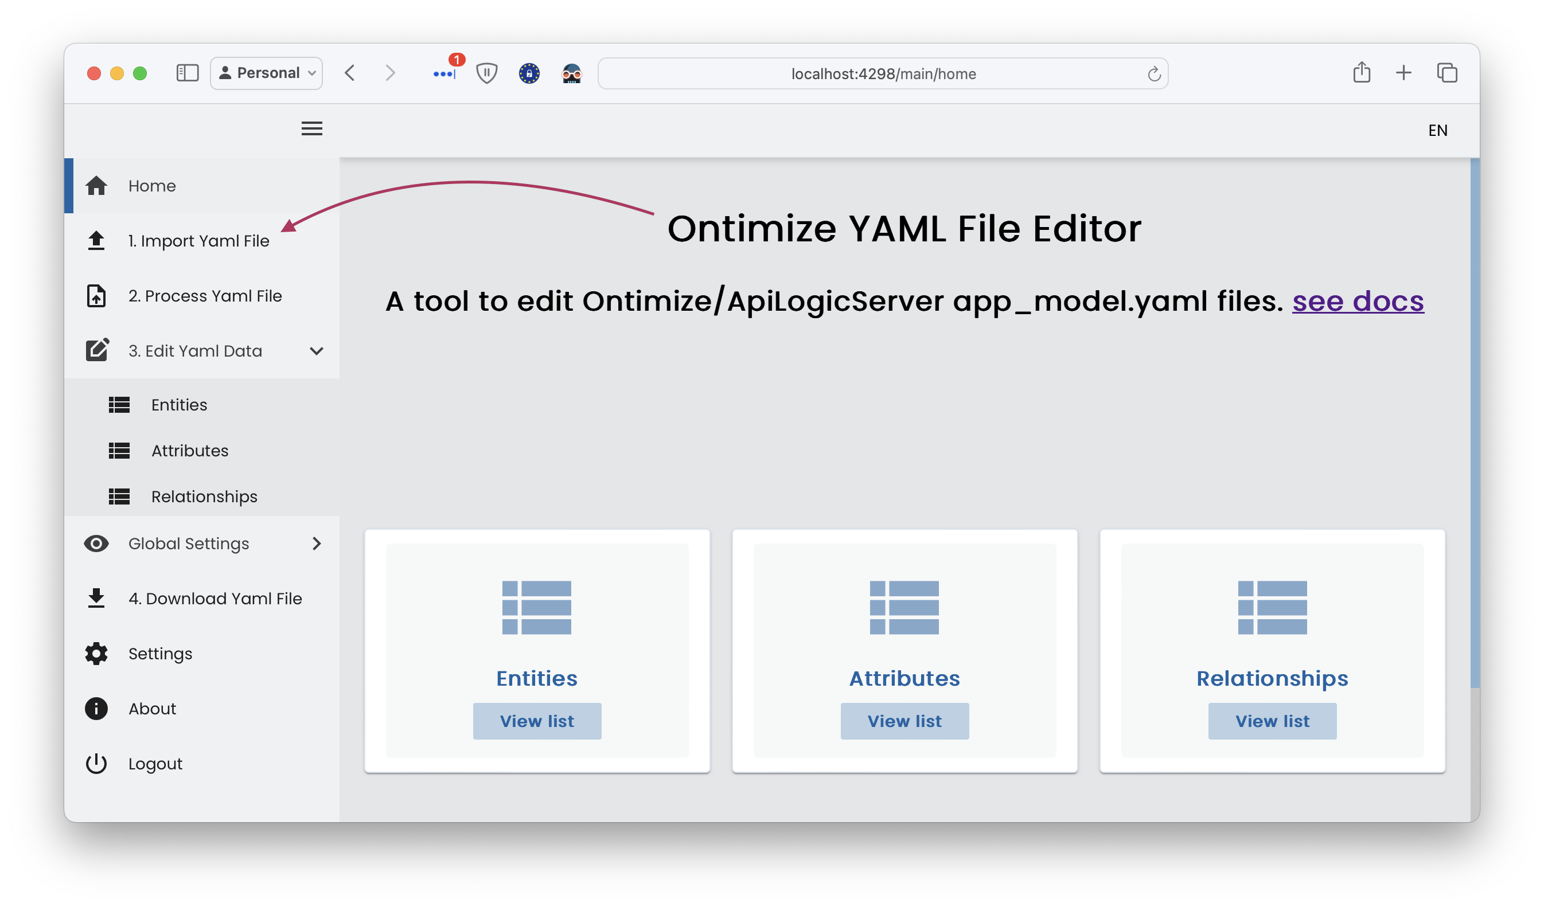
Task: Open the Entities submenu item
Action: [202, 405]
